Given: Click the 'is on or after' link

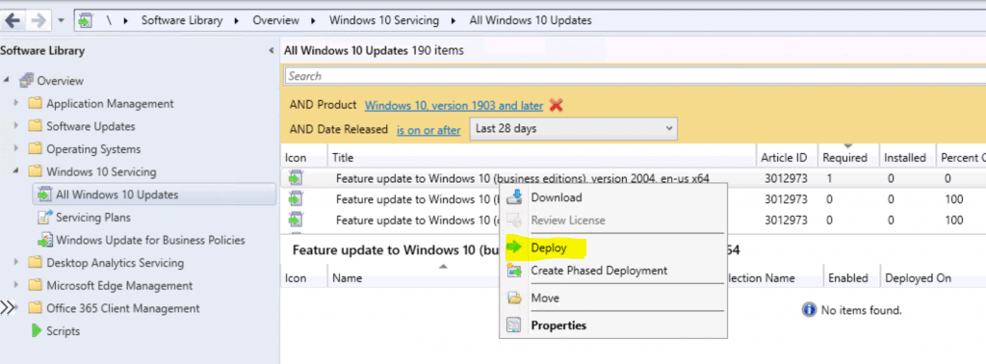Looking at the screenshot, I should (428, 129).
